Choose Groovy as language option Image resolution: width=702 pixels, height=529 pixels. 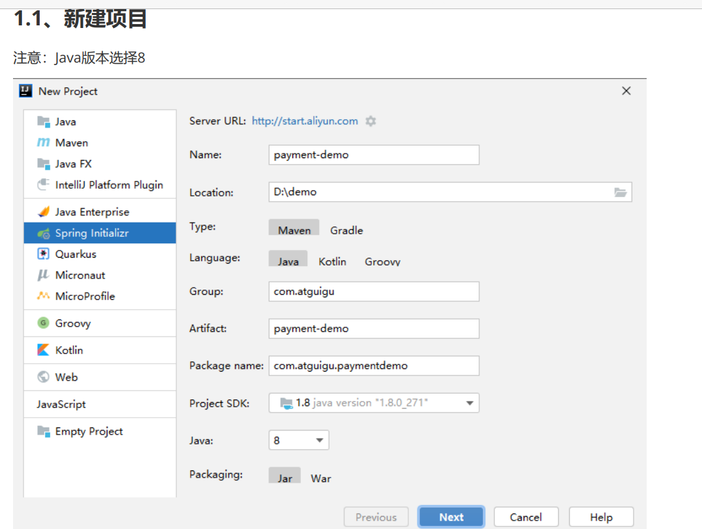coord(382,262)
